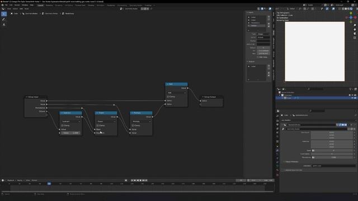358x201 pixels.
Task: Select the Select Box tool in node editor
Action: tap(4, 14)
